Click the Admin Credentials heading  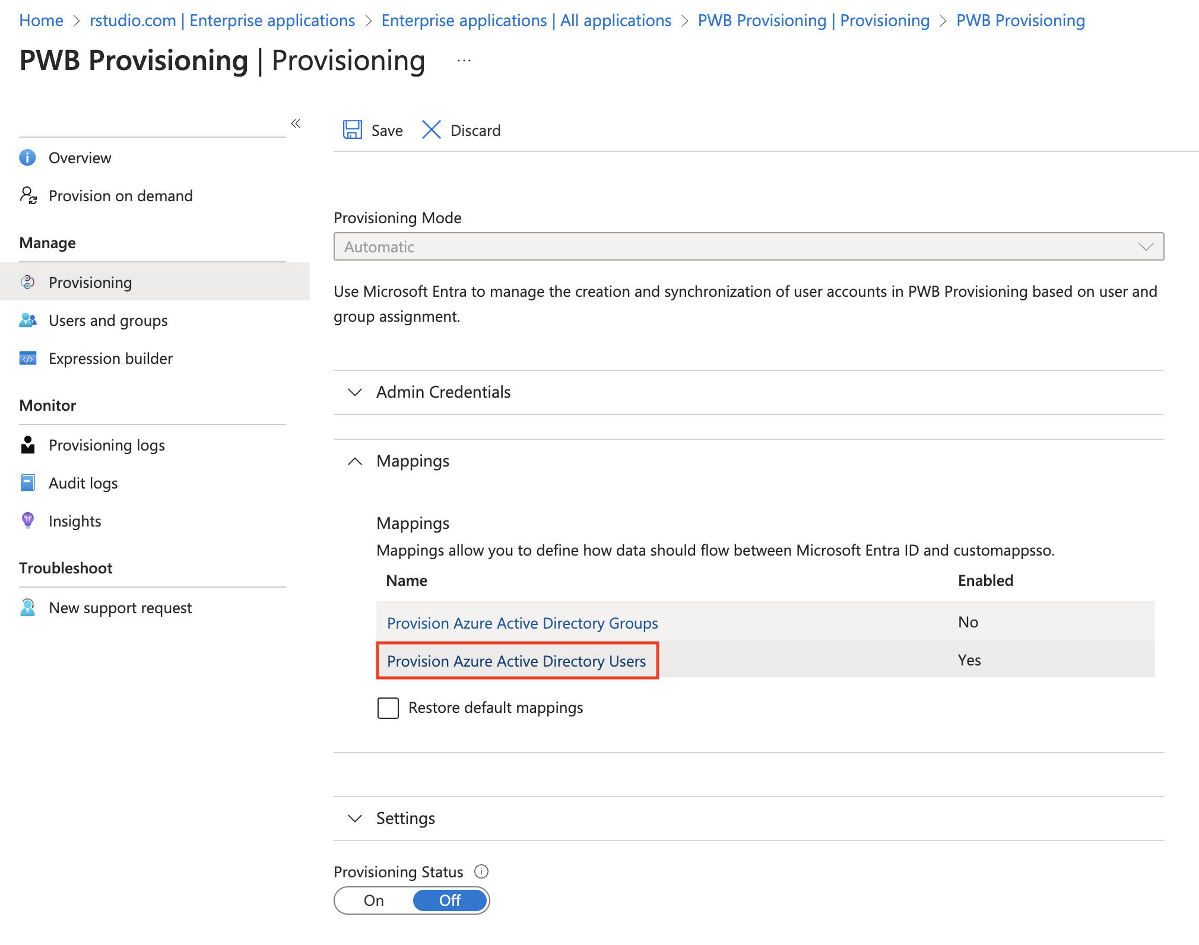[443, 392]
